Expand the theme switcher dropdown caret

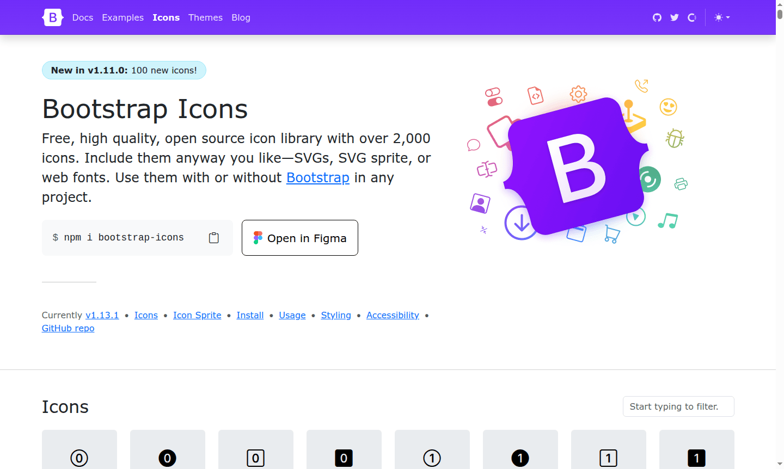coord(728,17)
